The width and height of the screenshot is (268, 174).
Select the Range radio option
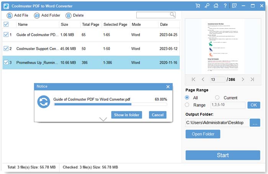pos(187,105)
